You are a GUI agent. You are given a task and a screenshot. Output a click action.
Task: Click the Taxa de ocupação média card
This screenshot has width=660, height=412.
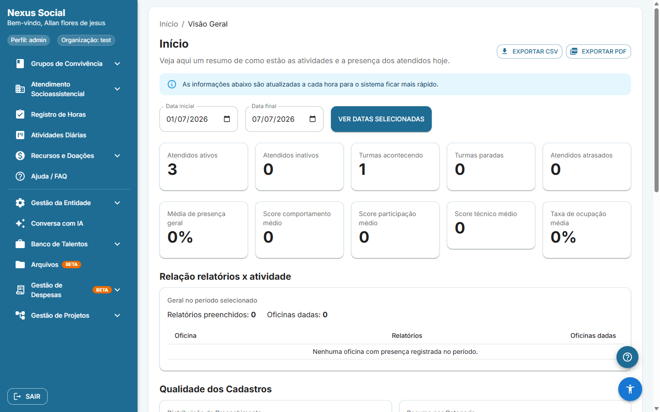[x=587, y=230]
